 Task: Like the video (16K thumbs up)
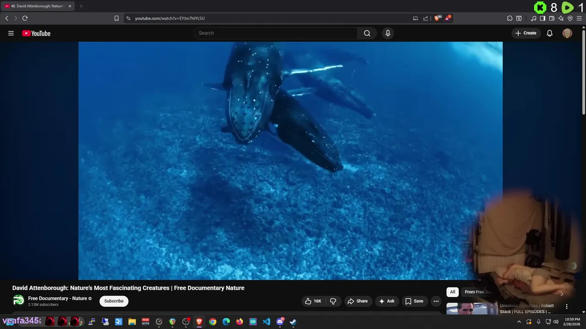tap(313, 301)
